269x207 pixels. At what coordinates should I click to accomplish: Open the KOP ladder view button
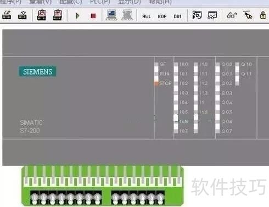tap(162, 16)
